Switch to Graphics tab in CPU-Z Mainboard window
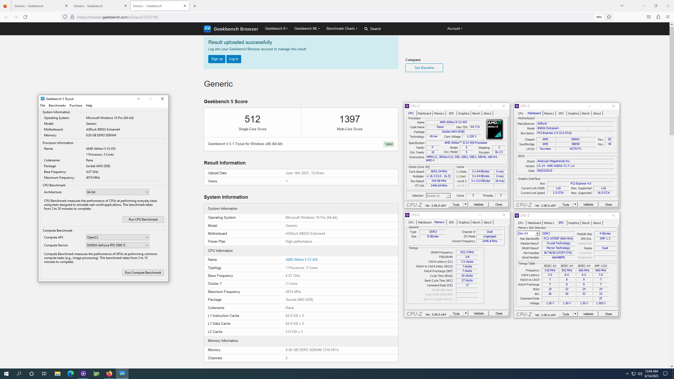674x379 pixels. coord(573,113)
